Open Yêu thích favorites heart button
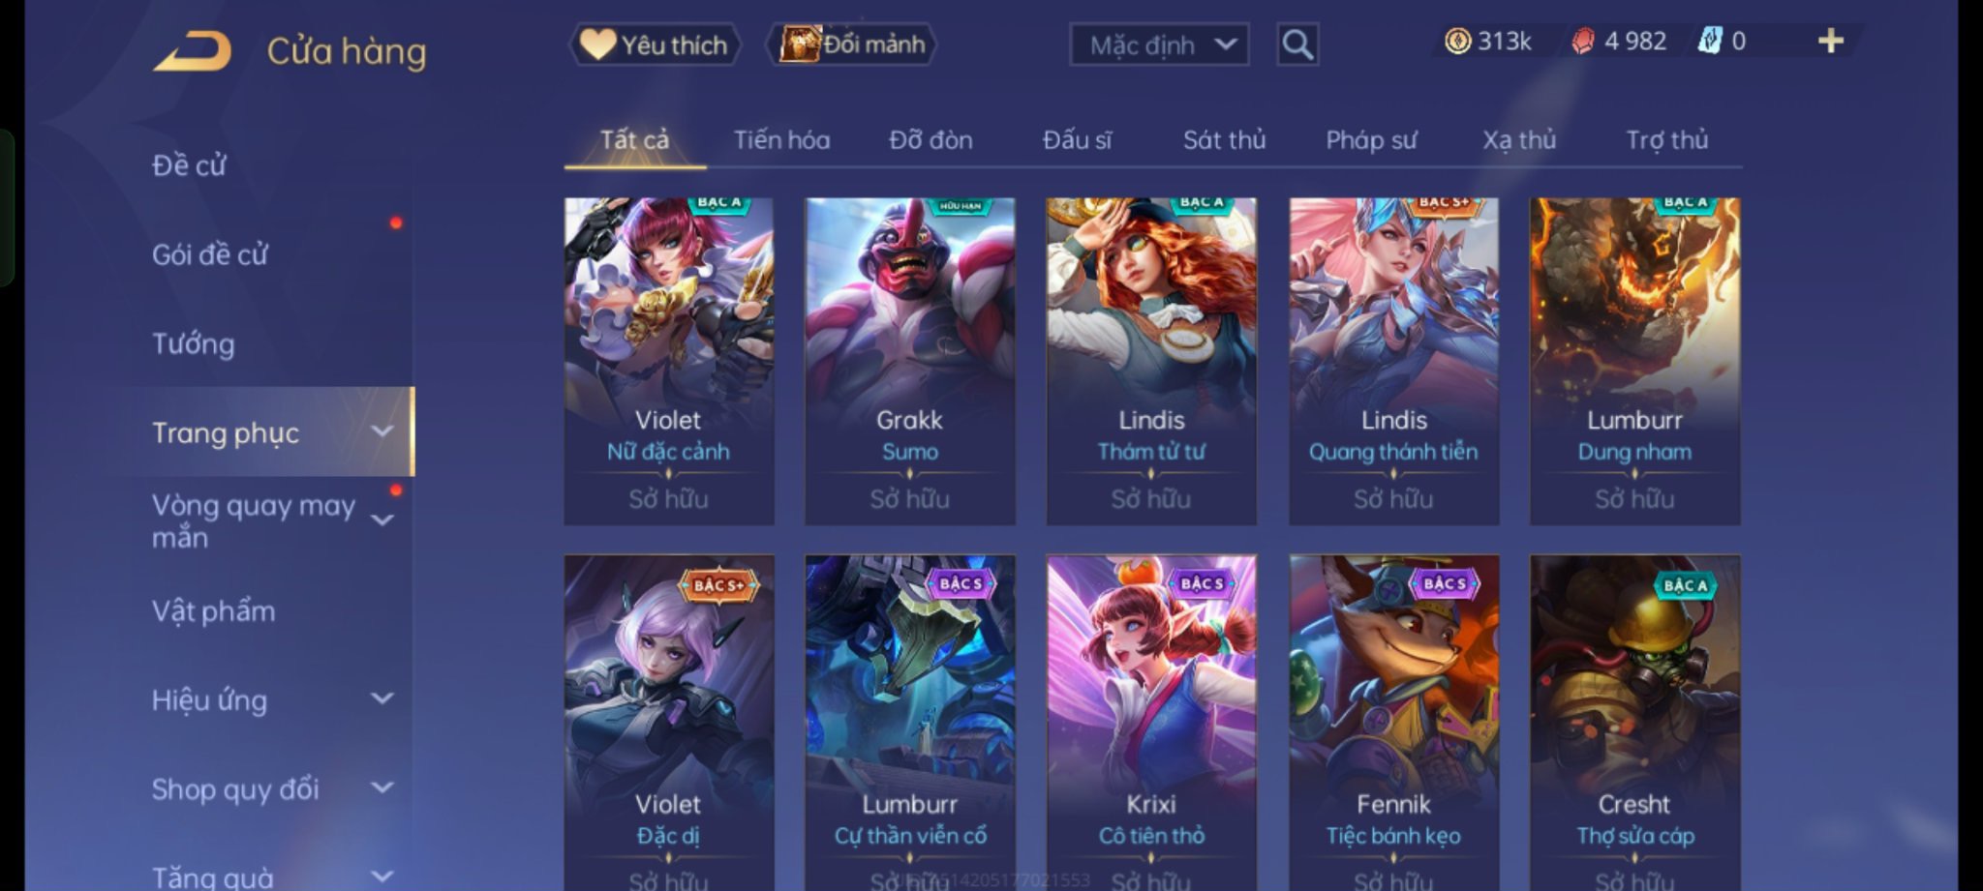Image resolution: width=1983 pixels, height=891 pixels. tap(655, 45)
